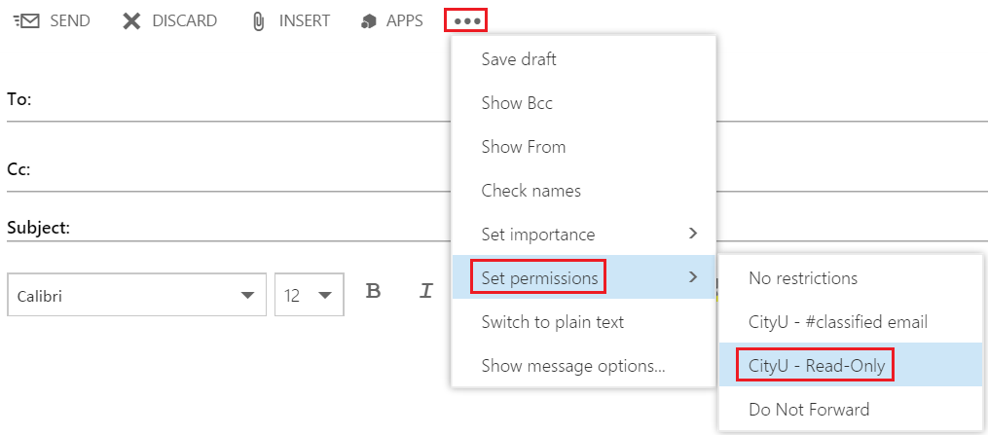Select Switch to plain text
988x435 pixels.
552,322
